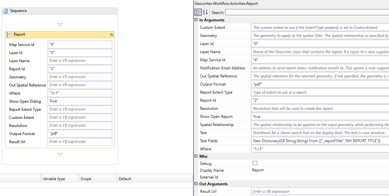The height and width of the screenshot is (196, 389).
Task: Edit Resolution property in properties panel
Action: tap(320, 109)
